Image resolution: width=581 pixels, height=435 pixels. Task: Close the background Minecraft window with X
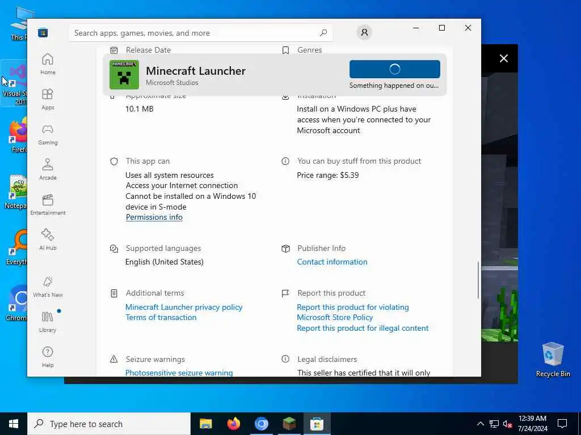[504, 58]
